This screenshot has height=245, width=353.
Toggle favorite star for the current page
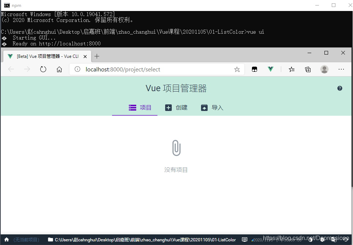(x=237, y=69)
